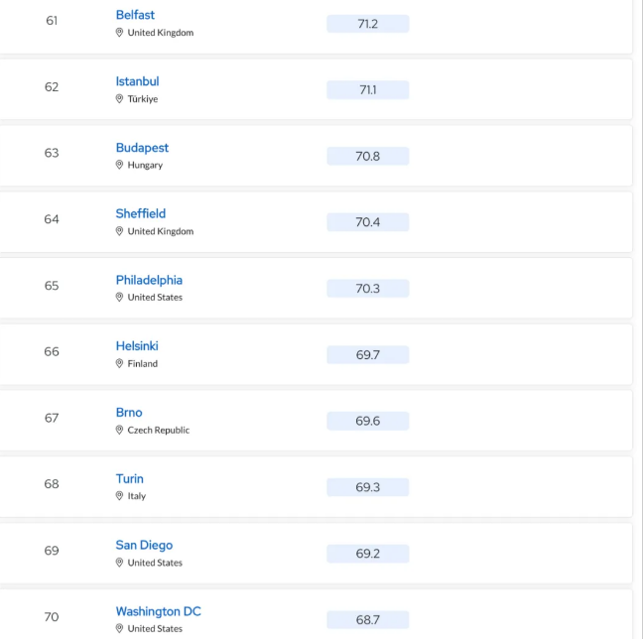Click the location pin under Sheffield

(x=119, y=231)
